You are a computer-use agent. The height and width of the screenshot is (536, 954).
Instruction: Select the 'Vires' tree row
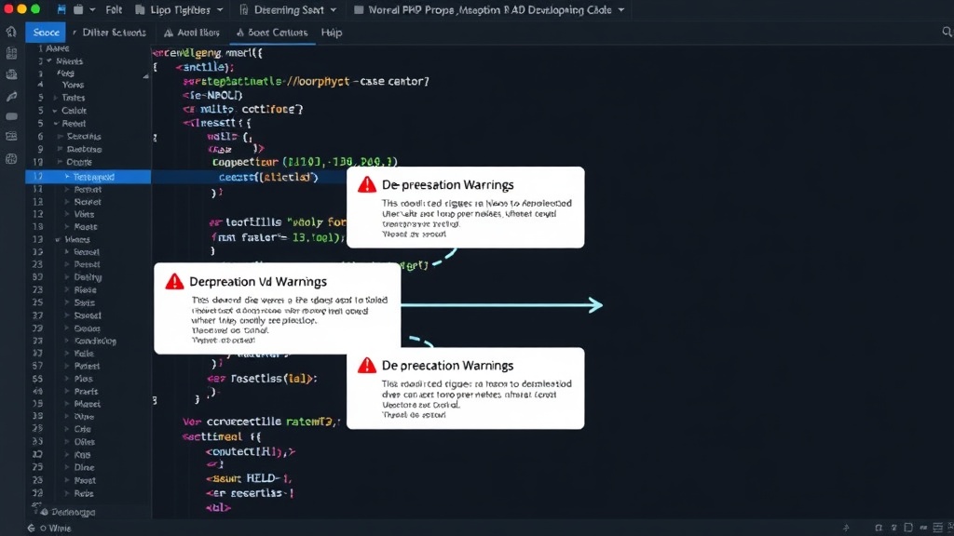coord(89,214)
